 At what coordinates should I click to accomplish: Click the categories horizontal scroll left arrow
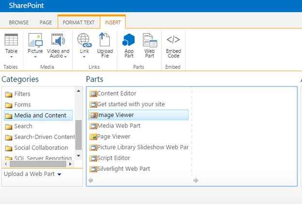click(6, 164)
